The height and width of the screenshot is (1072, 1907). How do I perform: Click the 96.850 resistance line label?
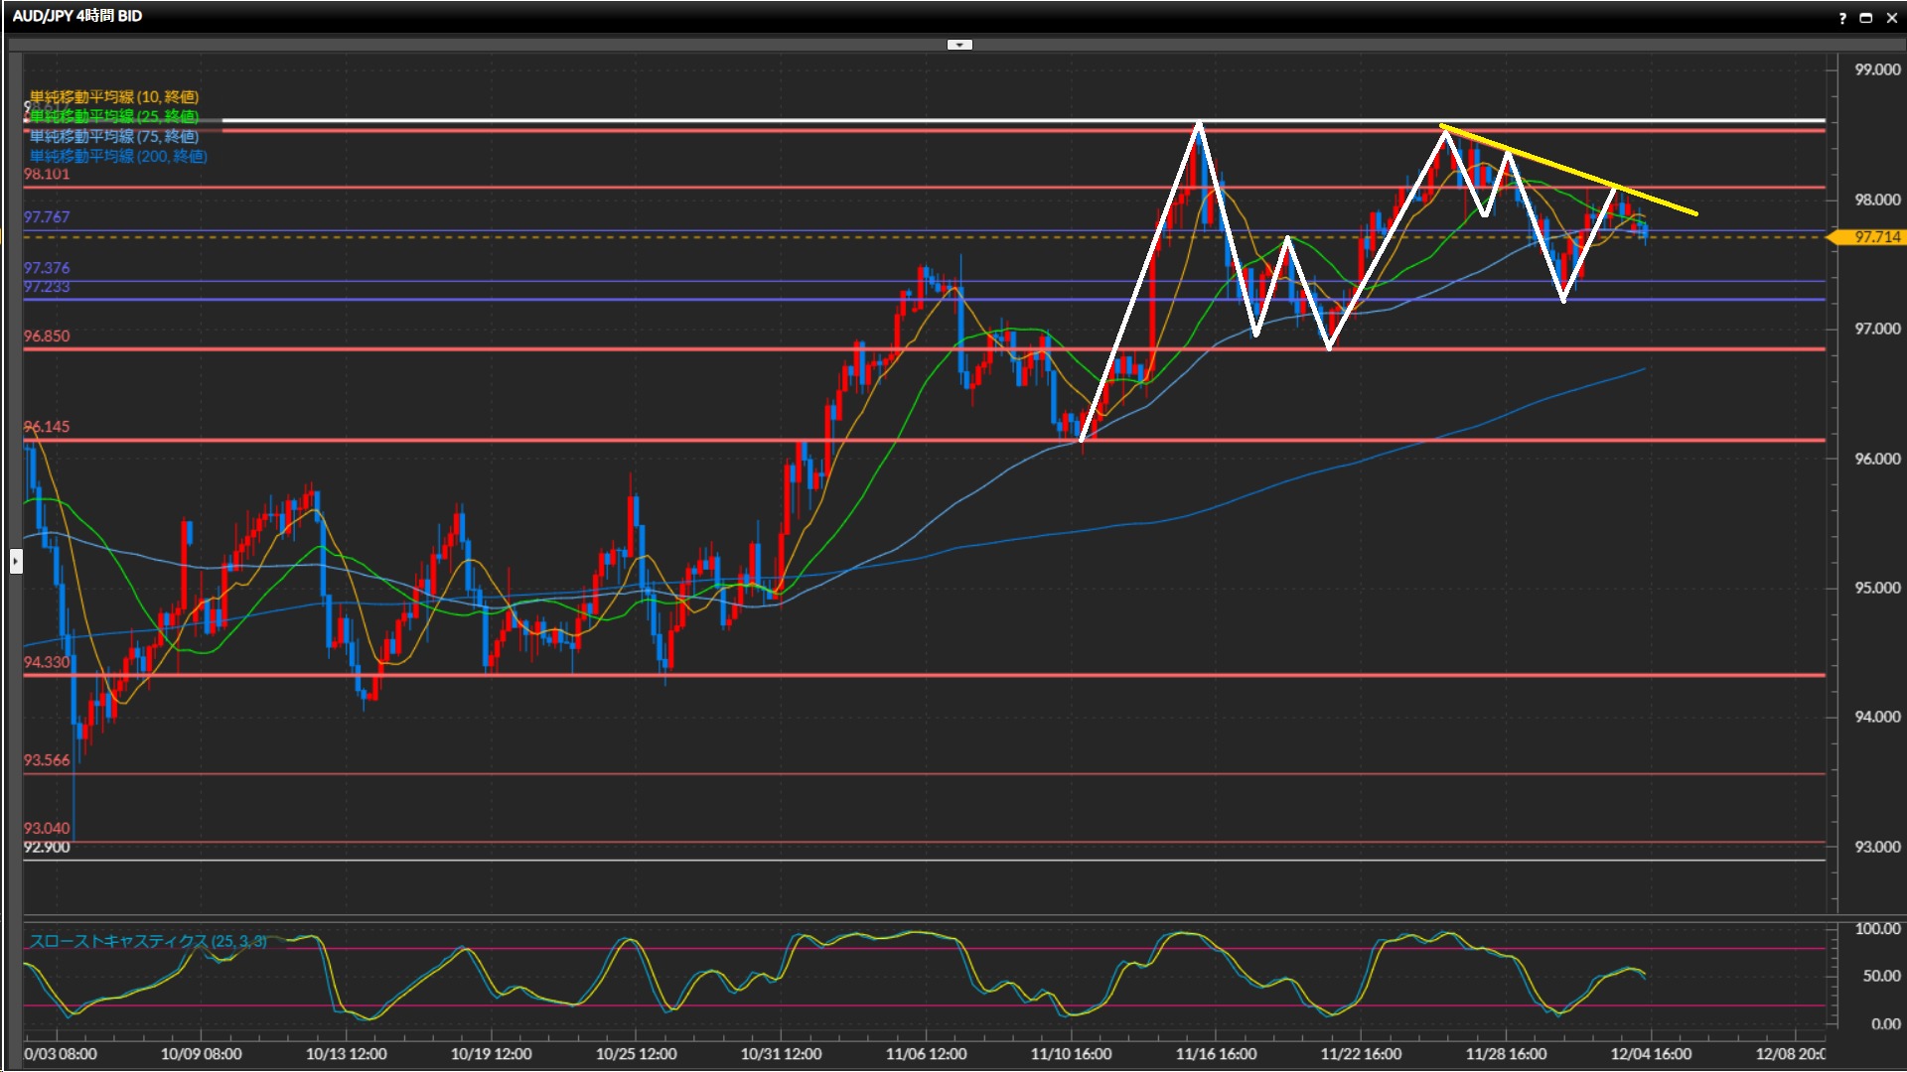(47, 336)
